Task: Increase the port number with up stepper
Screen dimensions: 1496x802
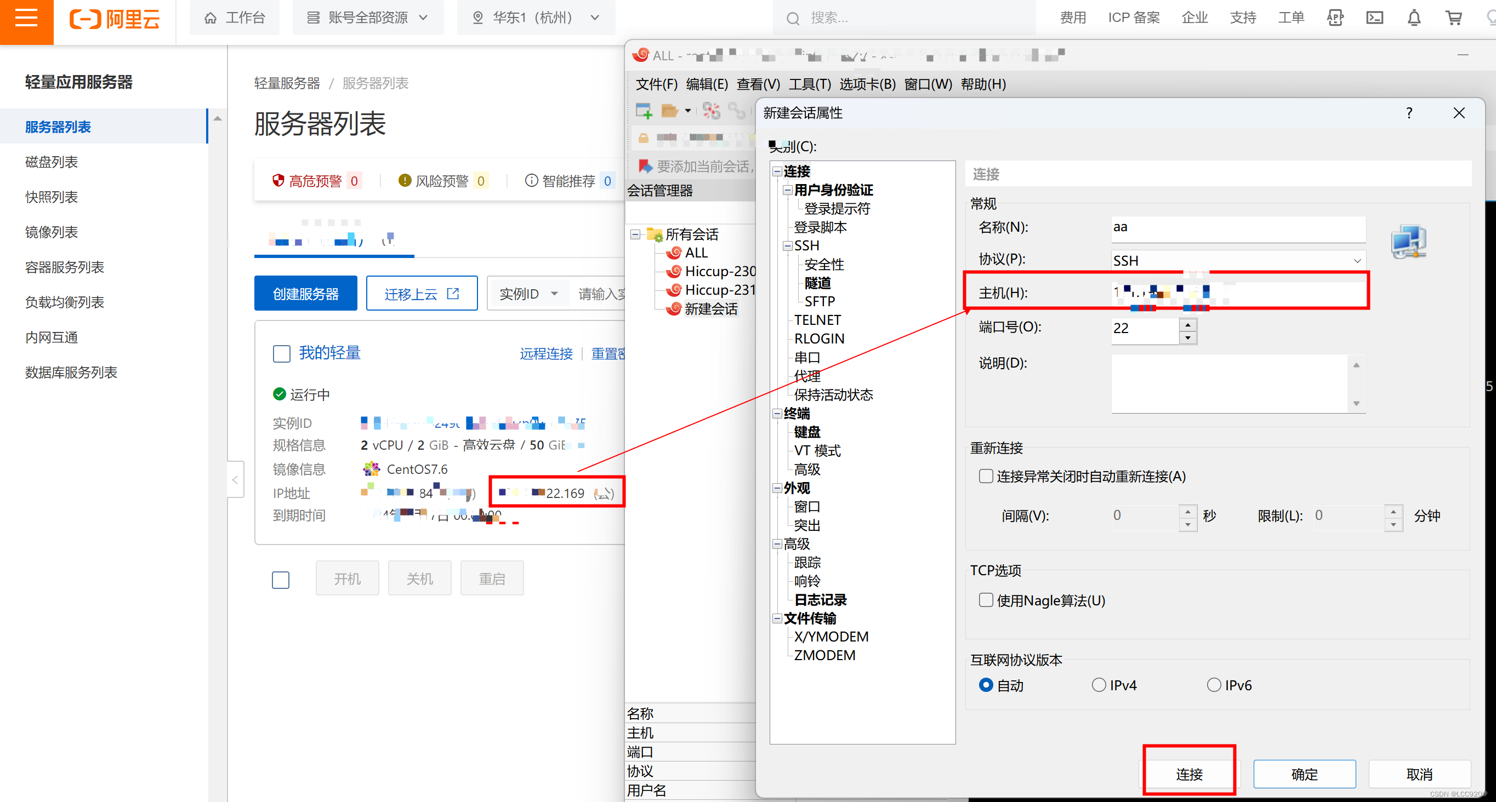Action: coord(1187,324)
